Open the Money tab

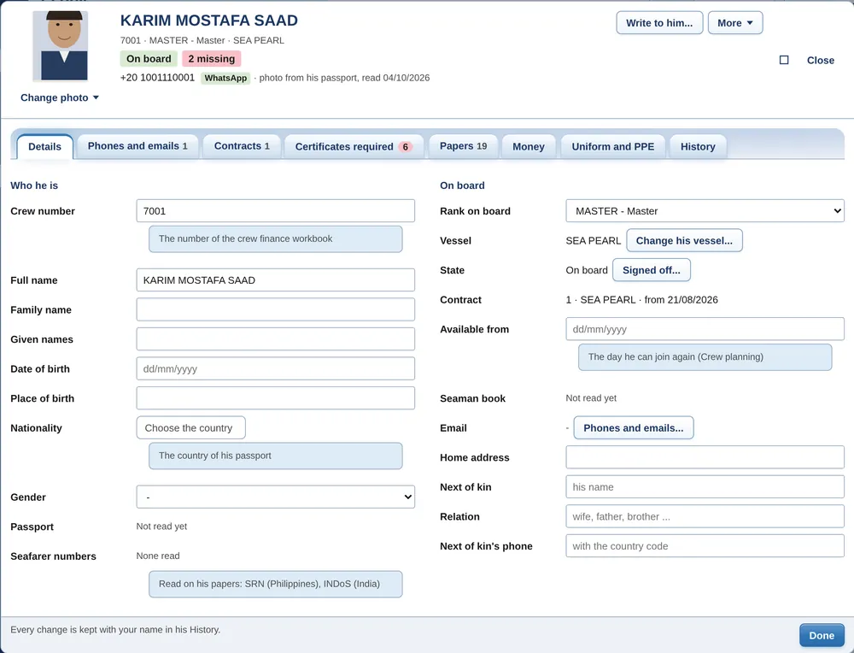(x=529, y=147)
